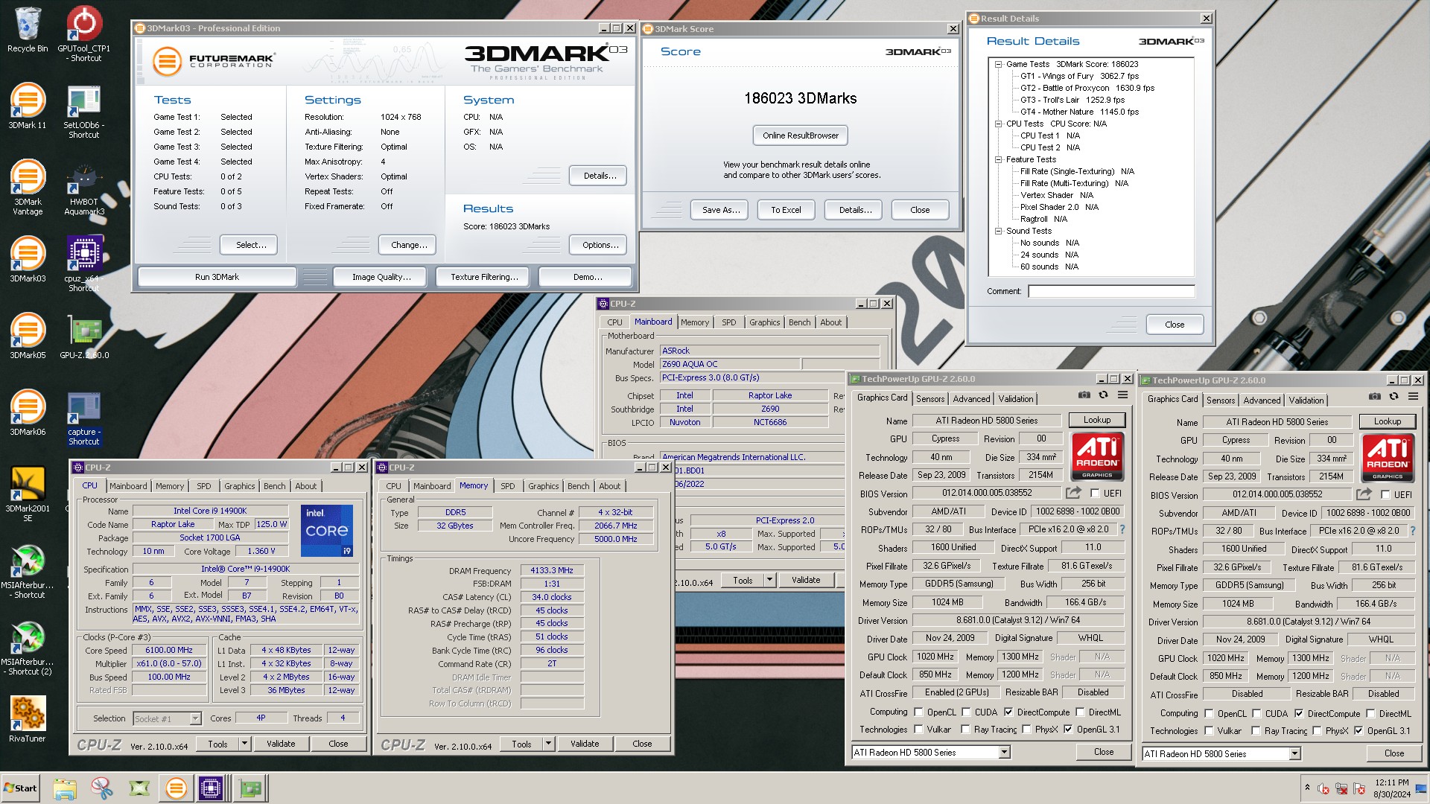
Task: Collapse the Game Tests tree node
Action: tap(998, 64)
